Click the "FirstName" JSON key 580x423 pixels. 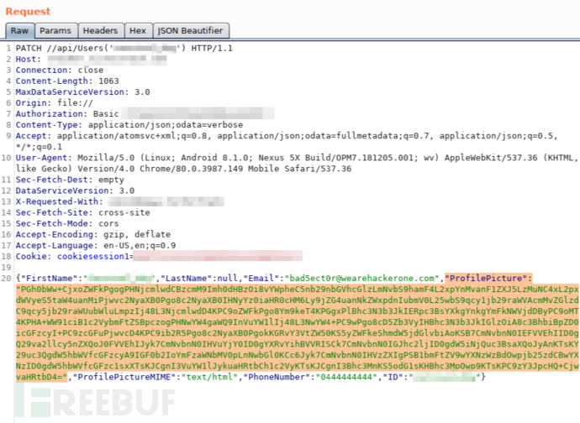(52, 279)
